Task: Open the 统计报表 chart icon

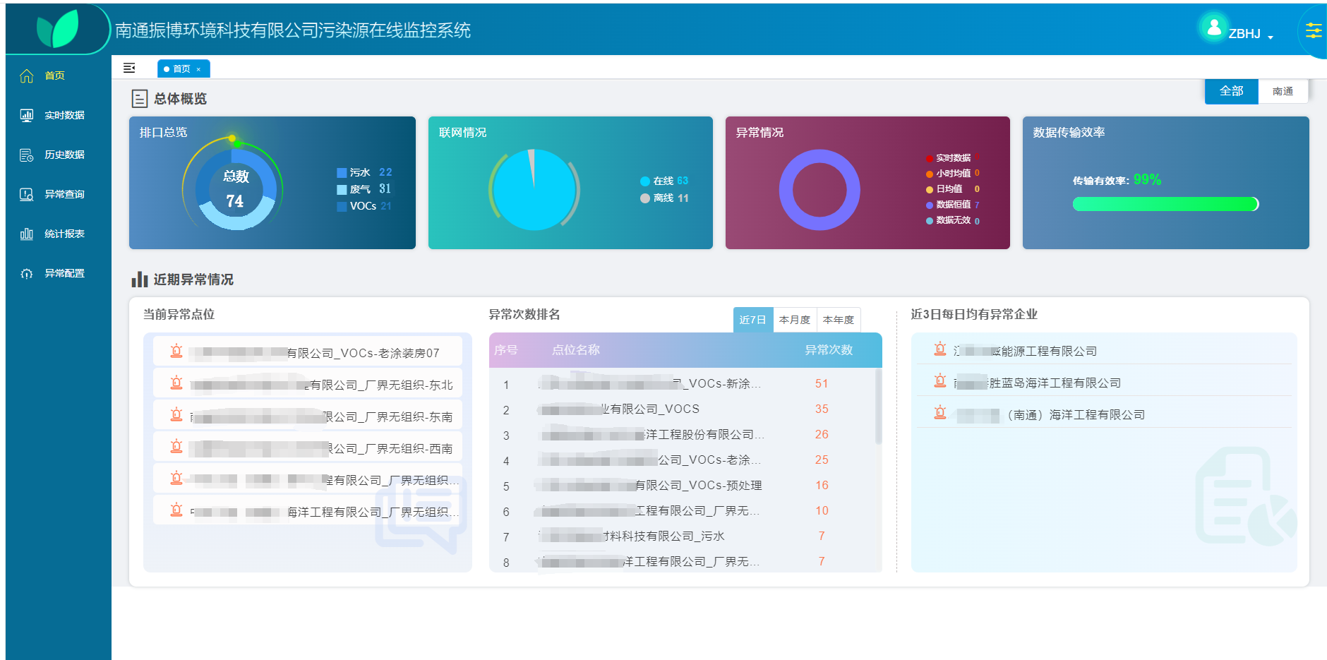Action: point(27,234)
